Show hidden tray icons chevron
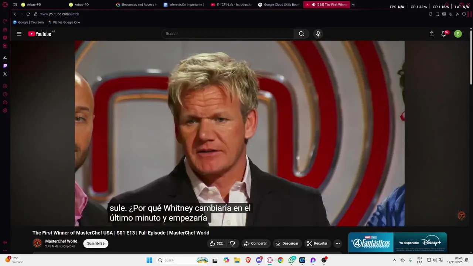473x266 pixels. coord(395,260)
